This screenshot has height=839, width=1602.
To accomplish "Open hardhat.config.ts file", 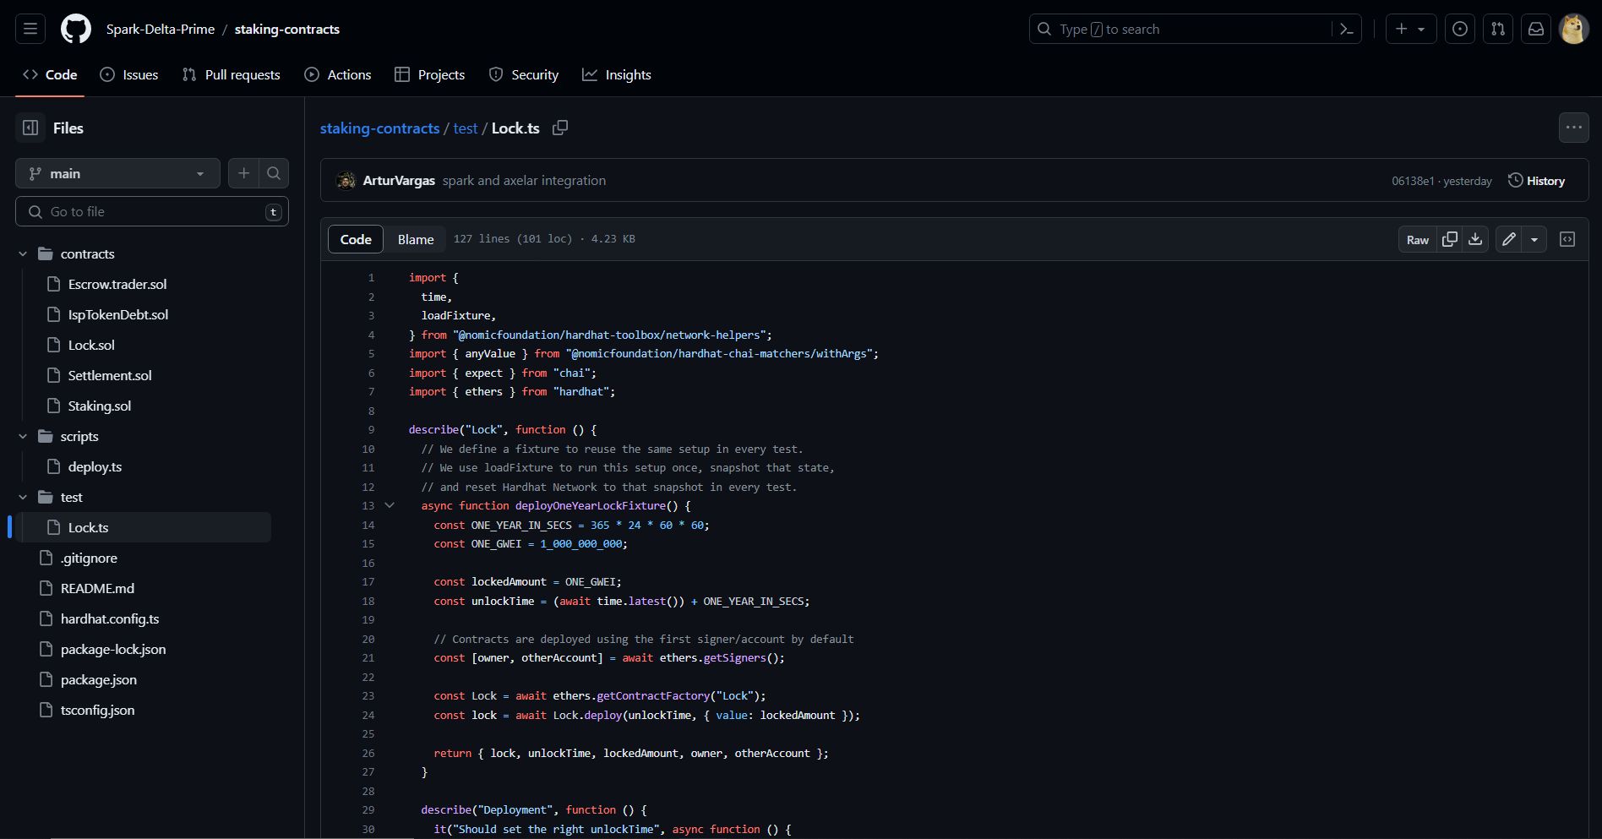I will [110, 618].
